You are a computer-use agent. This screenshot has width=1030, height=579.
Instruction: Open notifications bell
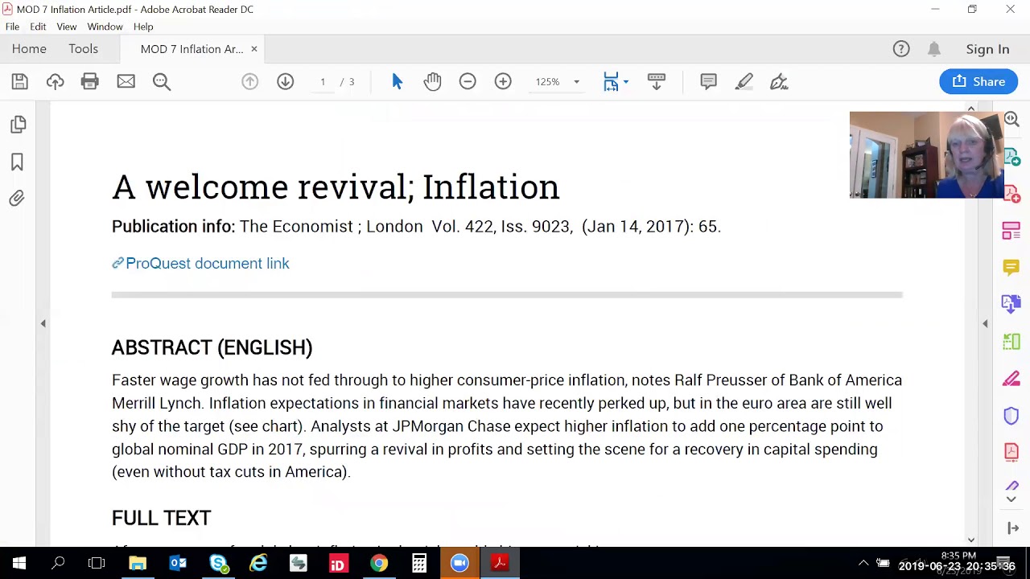coord(934,49)
